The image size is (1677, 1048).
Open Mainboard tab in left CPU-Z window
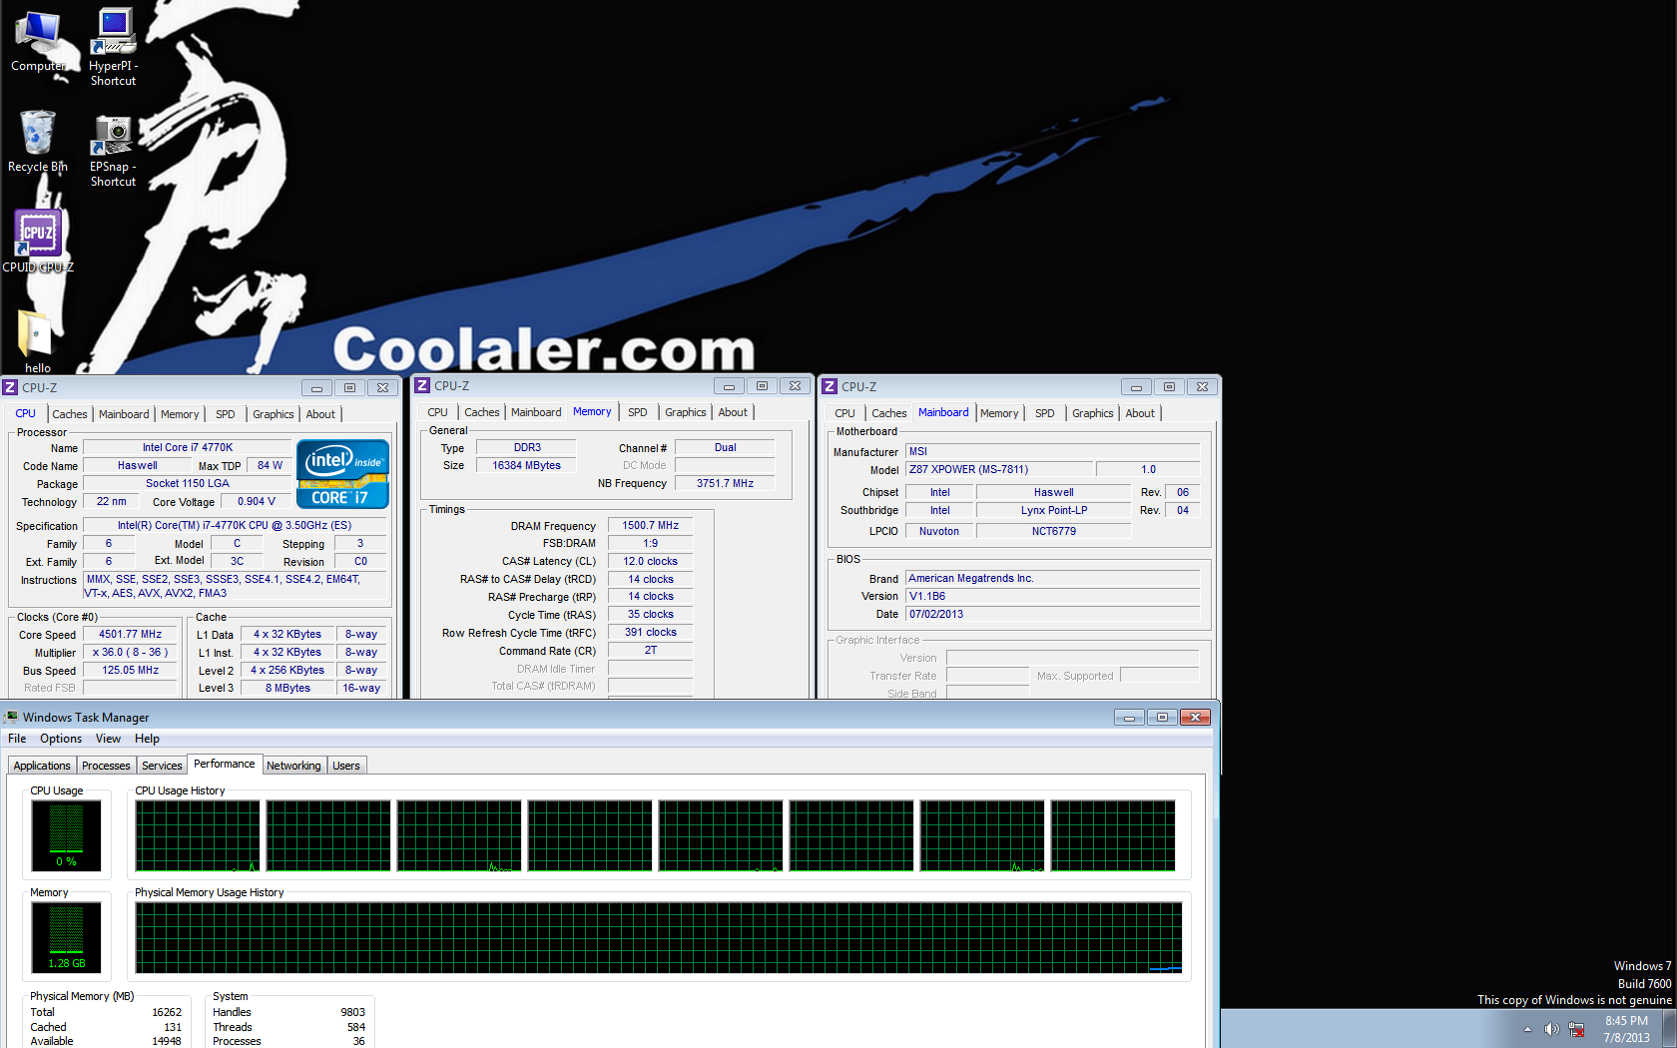124,414
